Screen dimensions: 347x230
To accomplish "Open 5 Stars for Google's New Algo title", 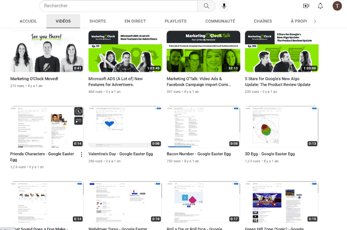I will [x=278, y=82].
